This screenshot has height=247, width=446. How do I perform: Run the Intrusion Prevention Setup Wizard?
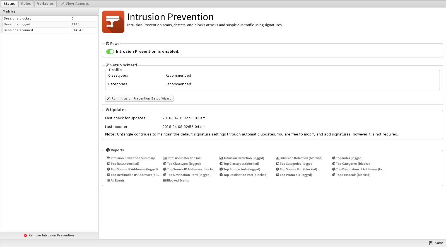(139, 99)
